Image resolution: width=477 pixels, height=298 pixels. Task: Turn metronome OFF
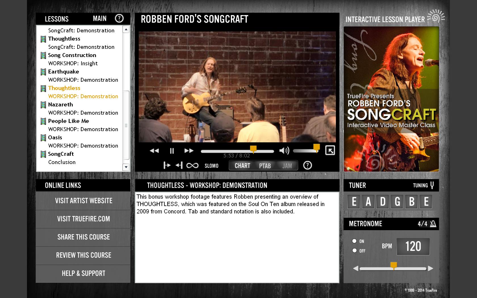point(354,250)
